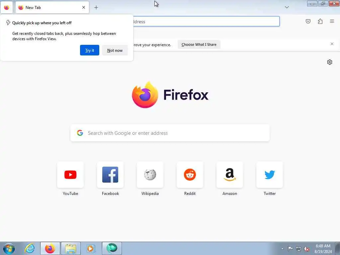Focus the address bar field
This screenshot has height=255, width=340.
pos(206,22)
